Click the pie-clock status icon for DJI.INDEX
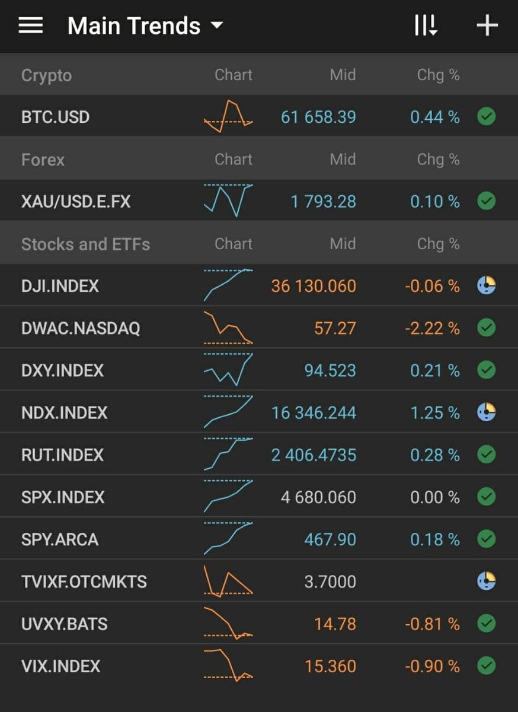The width and height of the screenshot is (518, 712). pyautogui.click(x=487, y=285)
